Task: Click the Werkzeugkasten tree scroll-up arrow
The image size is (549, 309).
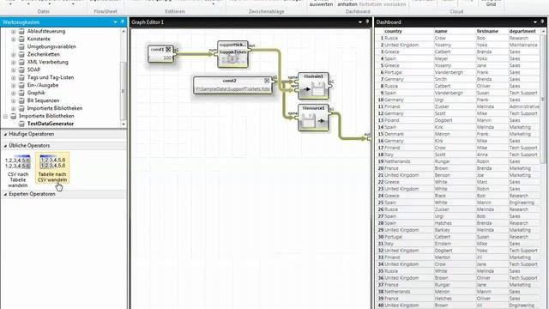Action: click(124, 31)
